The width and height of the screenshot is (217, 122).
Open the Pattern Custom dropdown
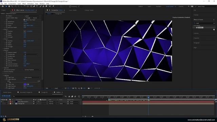pos(32,16)
